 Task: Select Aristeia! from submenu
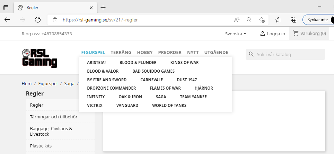click(96, 63)
